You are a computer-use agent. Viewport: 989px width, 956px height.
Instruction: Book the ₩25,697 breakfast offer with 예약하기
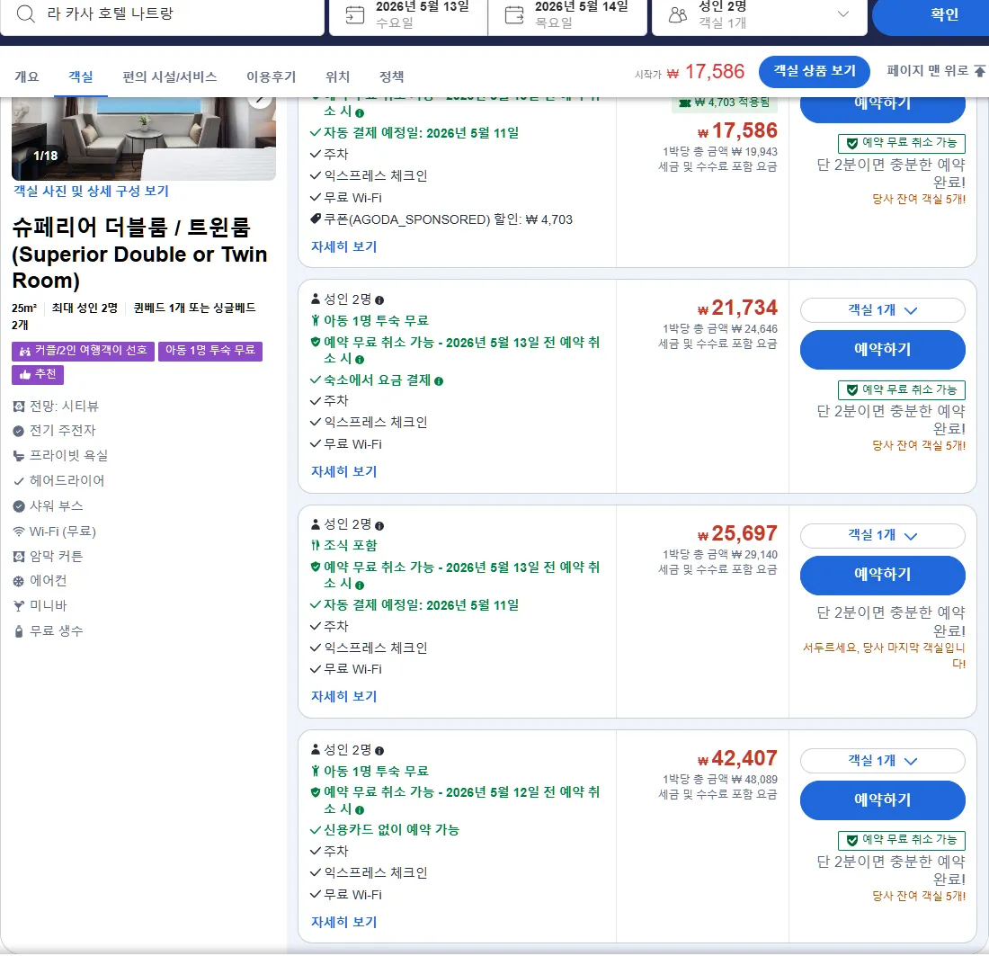(x=882, y=575)
